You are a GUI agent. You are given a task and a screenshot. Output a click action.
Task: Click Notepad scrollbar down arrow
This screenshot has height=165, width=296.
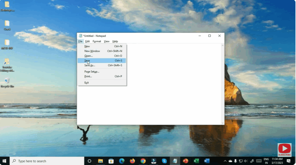click(x=223, y=123)
